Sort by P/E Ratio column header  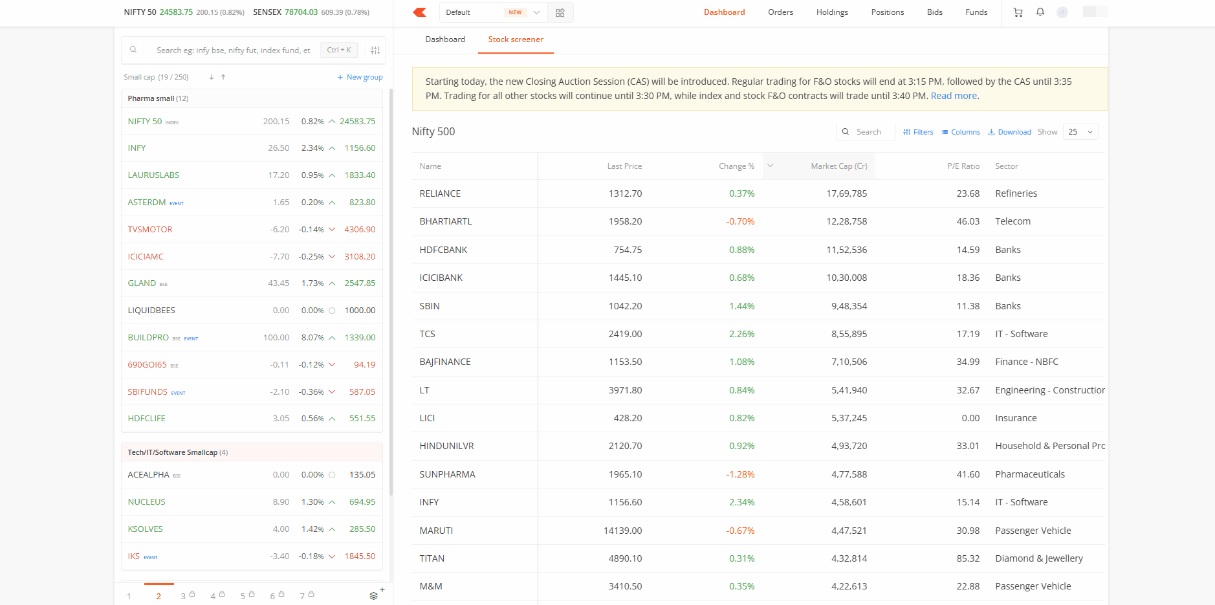(963, 166)
